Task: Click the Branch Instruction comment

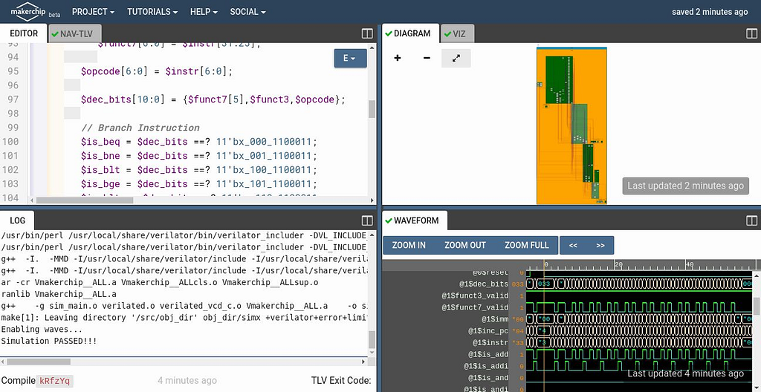Action: click(x=140, y=128)
